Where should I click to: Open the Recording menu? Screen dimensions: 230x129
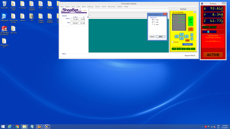111,7
